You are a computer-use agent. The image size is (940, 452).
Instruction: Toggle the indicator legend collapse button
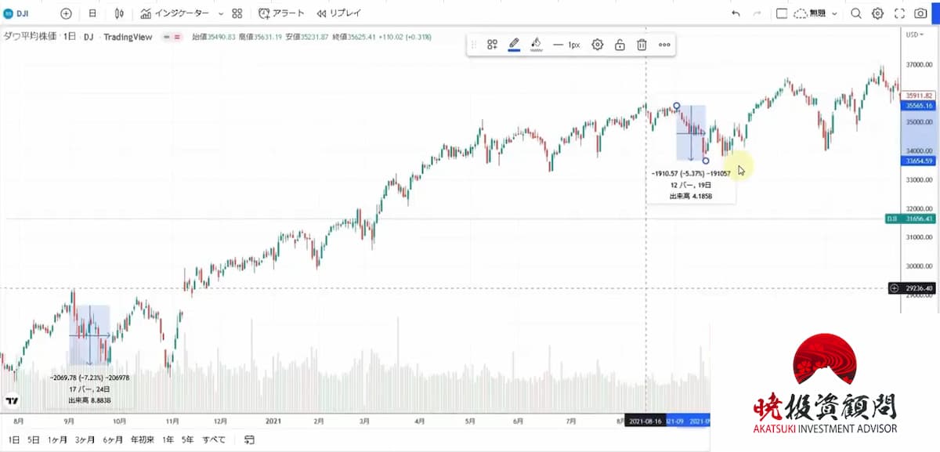(x=172, y=37)
